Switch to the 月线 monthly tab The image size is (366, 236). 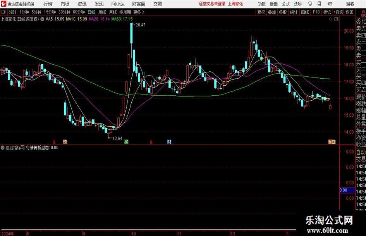pos(113,12)
